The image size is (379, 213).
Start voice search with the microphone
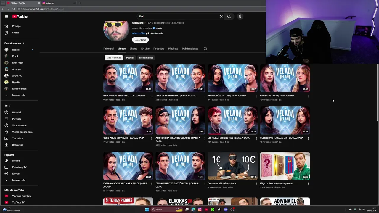point(240,17)
